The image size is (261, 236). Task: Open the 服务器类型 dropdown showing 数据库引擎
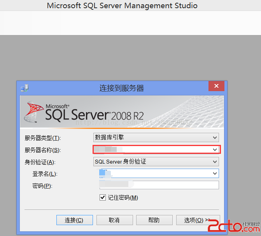click(156, 137)
